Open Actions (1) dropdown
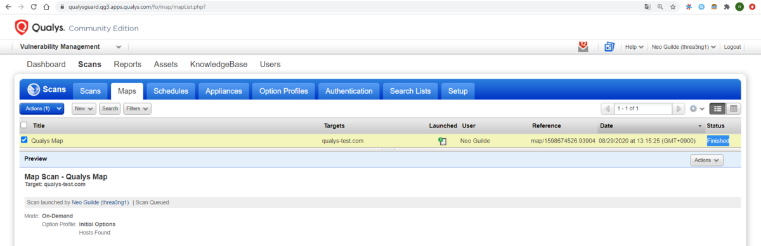 coord(42,108)
